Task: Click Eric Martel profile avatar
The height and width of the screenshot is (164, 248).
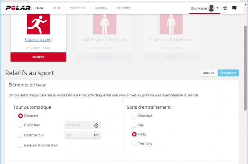Action: point(211,8)
